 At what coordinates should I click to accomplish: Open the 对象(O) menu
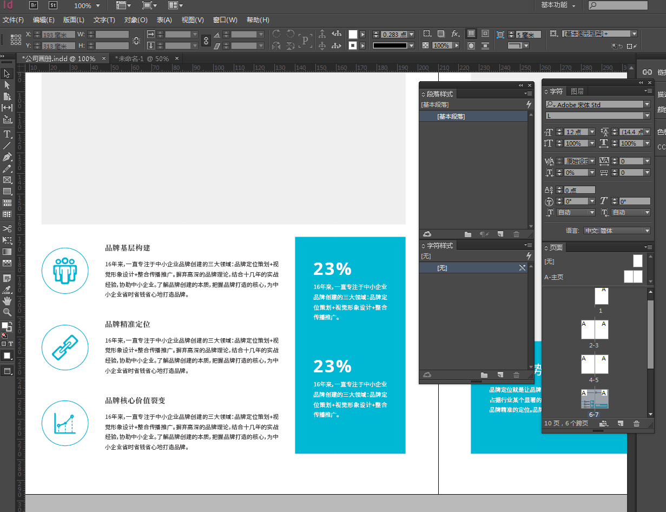click(x=136, y=20)
